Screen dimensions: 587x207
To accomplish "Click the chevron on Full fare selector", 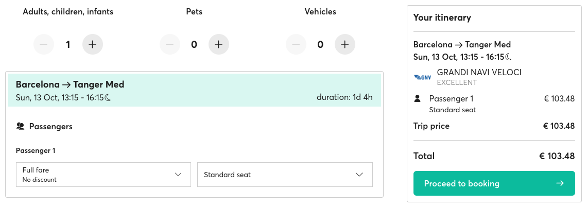I will [x=178, y=175].
